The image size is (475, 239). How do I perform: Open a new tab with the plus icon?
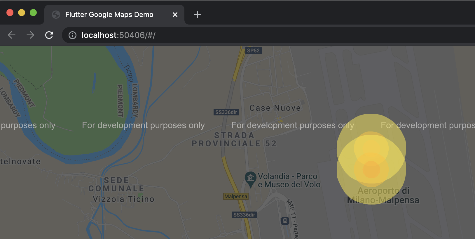[x=197, y=15]
